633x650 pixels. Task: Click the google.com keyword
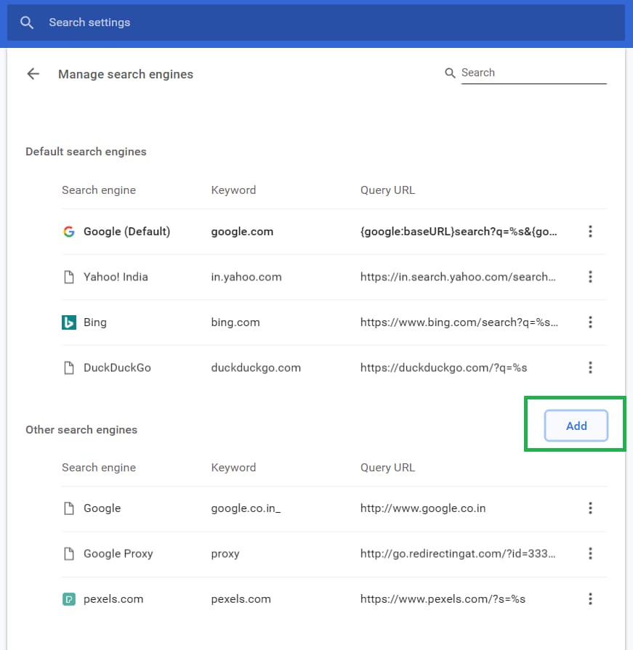coord(242,232)
